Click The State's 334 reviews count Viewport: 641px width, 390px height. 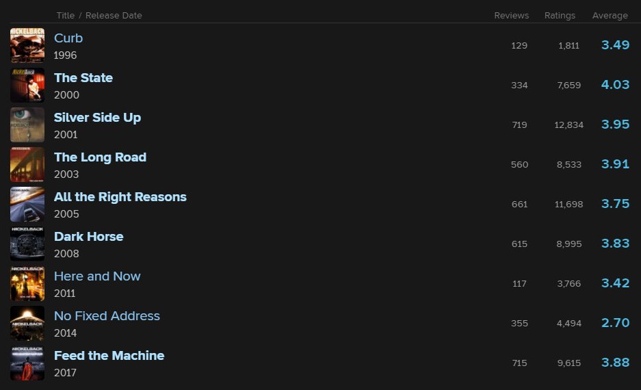519,85
